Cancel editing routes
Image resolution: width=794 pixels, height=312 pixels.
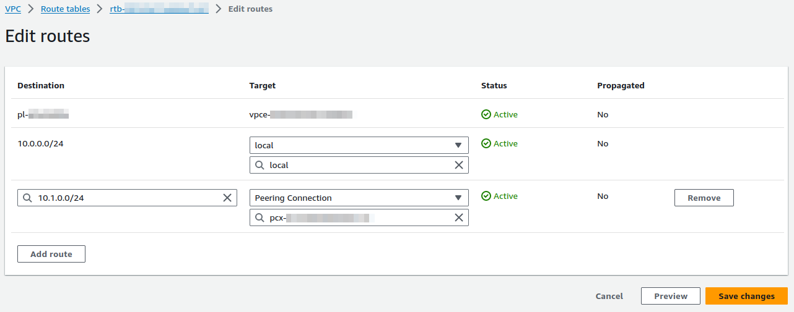point(609,296)
